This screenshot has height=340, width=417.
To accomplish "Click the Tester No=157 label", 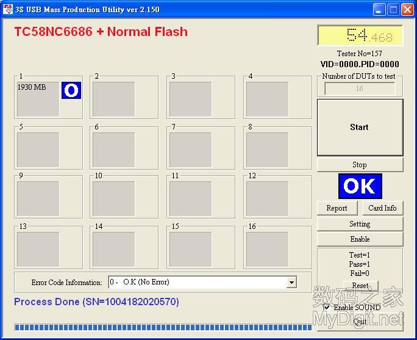I will (360, 54).
